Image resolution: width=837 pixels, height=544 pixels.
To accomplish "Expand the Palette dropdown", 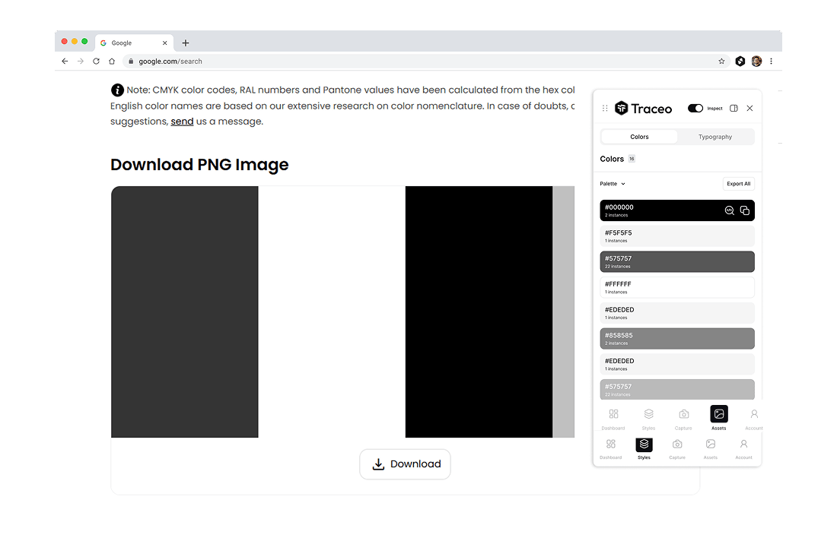I will tap(613, 184).
